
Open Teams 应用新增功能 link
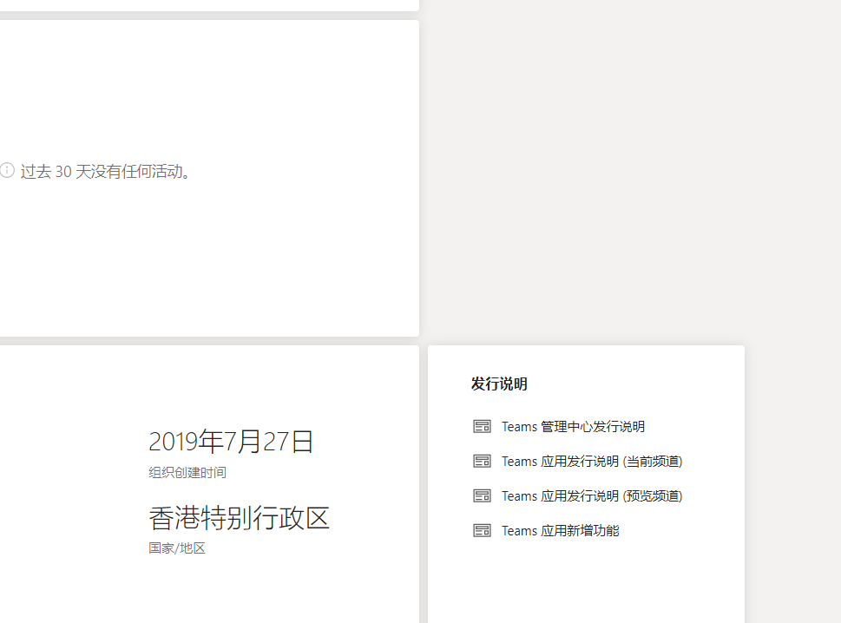561,531
